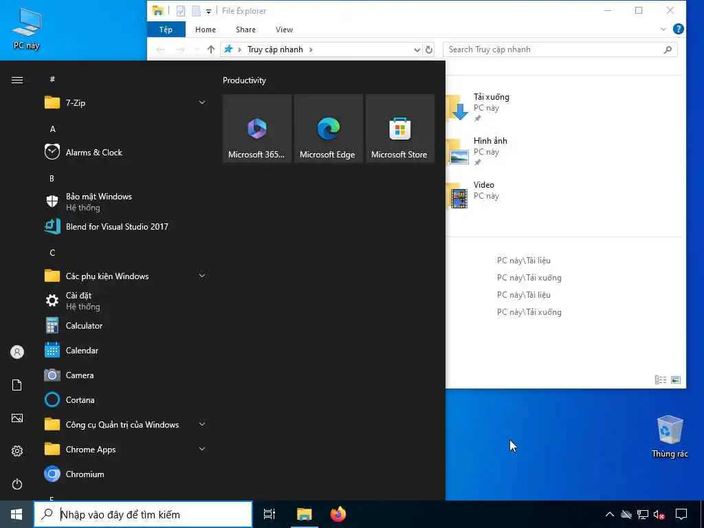Screen dimensions: 704x528
Task: Open the Share ribbon tab
Action: tap(245, 30)
